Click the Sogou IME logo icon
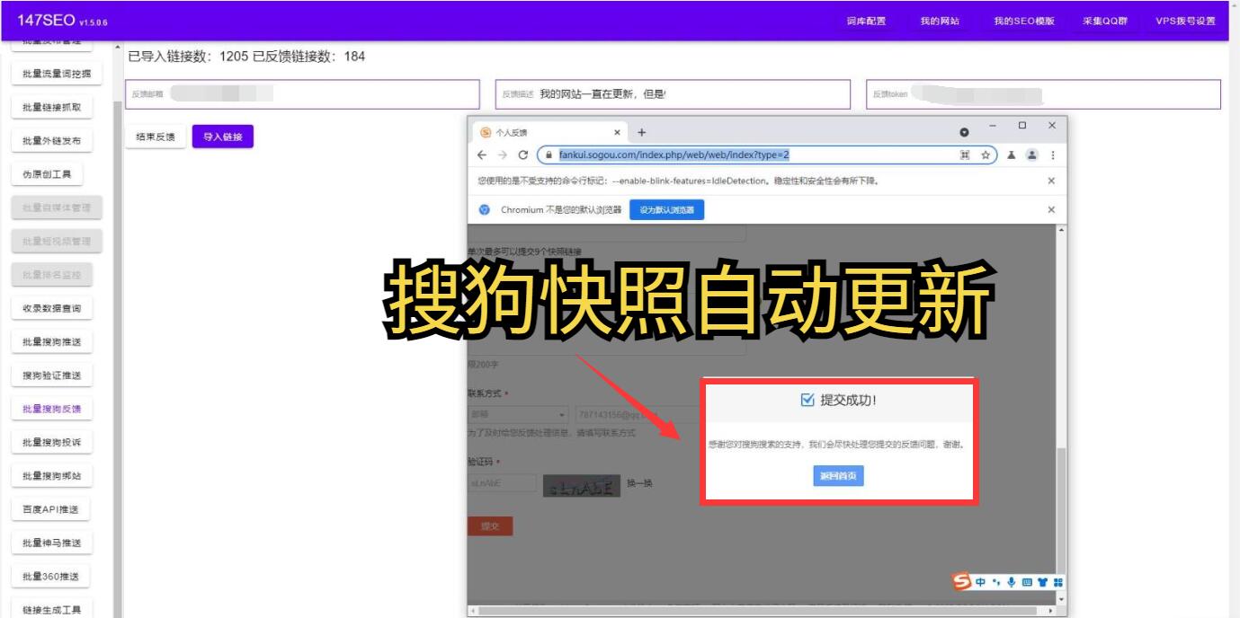This screenshot has height=618, width=1240. (962, 582)
